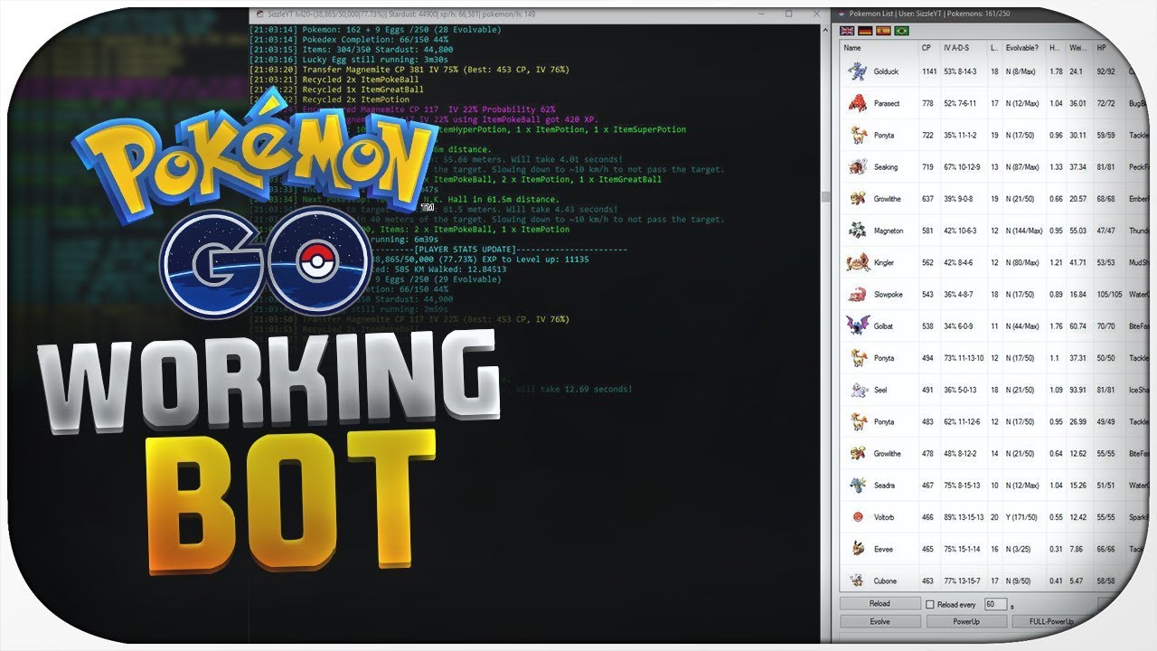Click the Cubone '77% 13-15-7' IV cell
The image size is (1157, 651).
963,580
